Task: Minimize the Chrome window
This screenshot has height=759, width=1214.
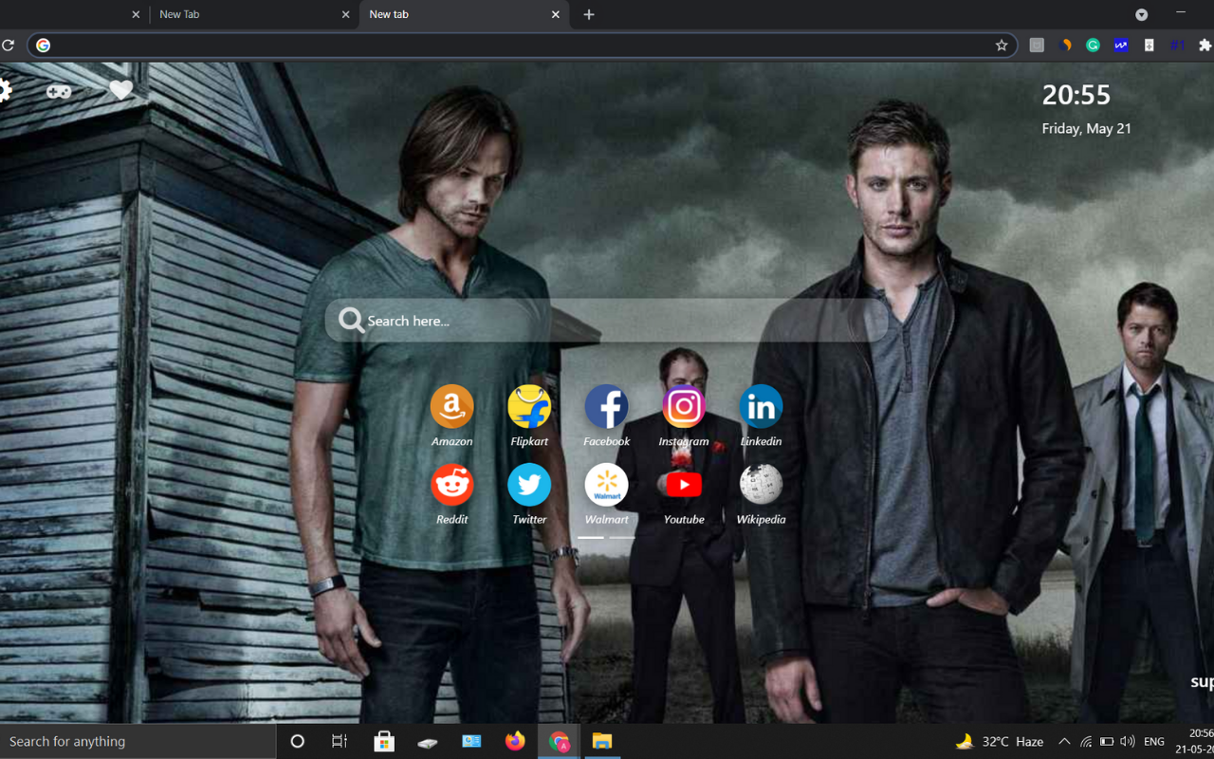Action: coord(1181,13)
